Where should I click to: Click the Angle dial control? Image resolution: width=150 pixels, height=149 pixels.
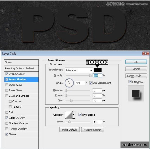click(69, 83)
